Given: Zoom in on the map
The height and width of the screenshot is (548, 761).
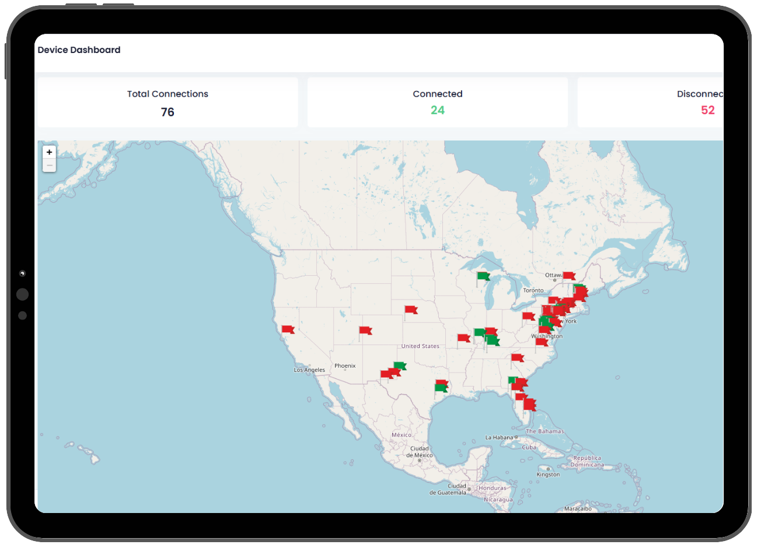Looking at the screenshot, I should click(x=50, y=152).
